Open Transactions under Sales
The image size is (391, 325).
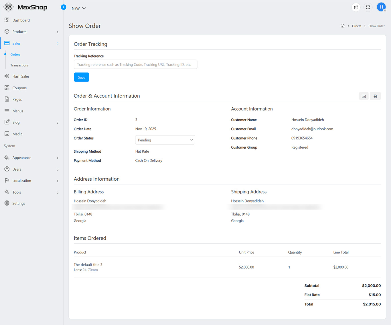point(19,65)
